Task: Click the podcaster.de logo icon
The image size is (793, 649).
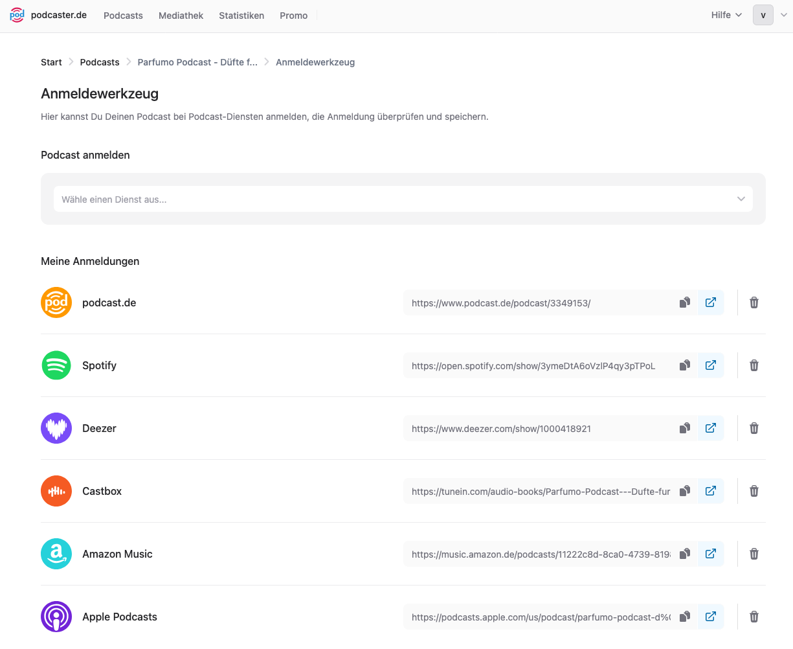Action: pyautogui.click(x=17, y=15)
